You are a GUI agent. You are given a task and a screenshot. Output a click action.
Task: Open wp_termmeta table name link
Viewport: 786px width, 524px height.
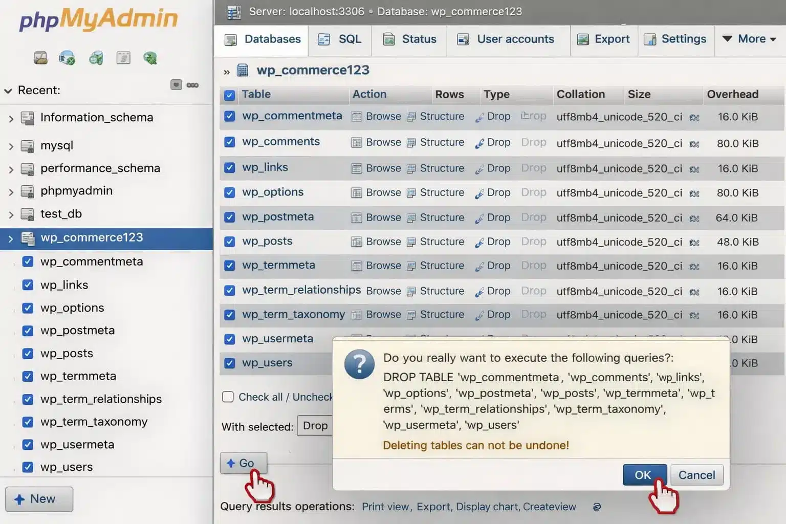pos(278,265)
